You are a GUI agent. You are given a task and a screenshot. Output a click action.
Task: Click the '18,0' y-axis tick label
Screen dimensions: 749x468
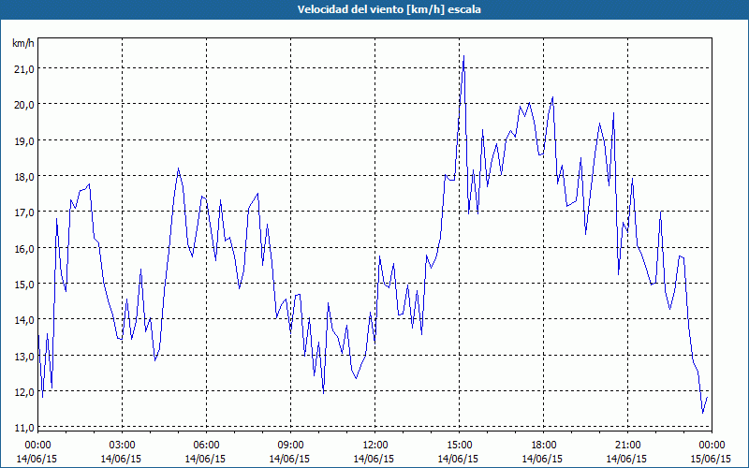coord(24,176)
